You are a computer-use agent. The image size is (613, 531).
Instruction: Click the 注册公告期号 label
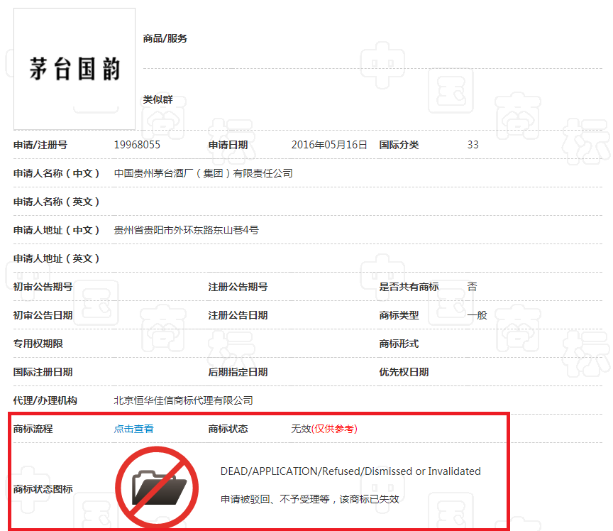click(238, 287)
